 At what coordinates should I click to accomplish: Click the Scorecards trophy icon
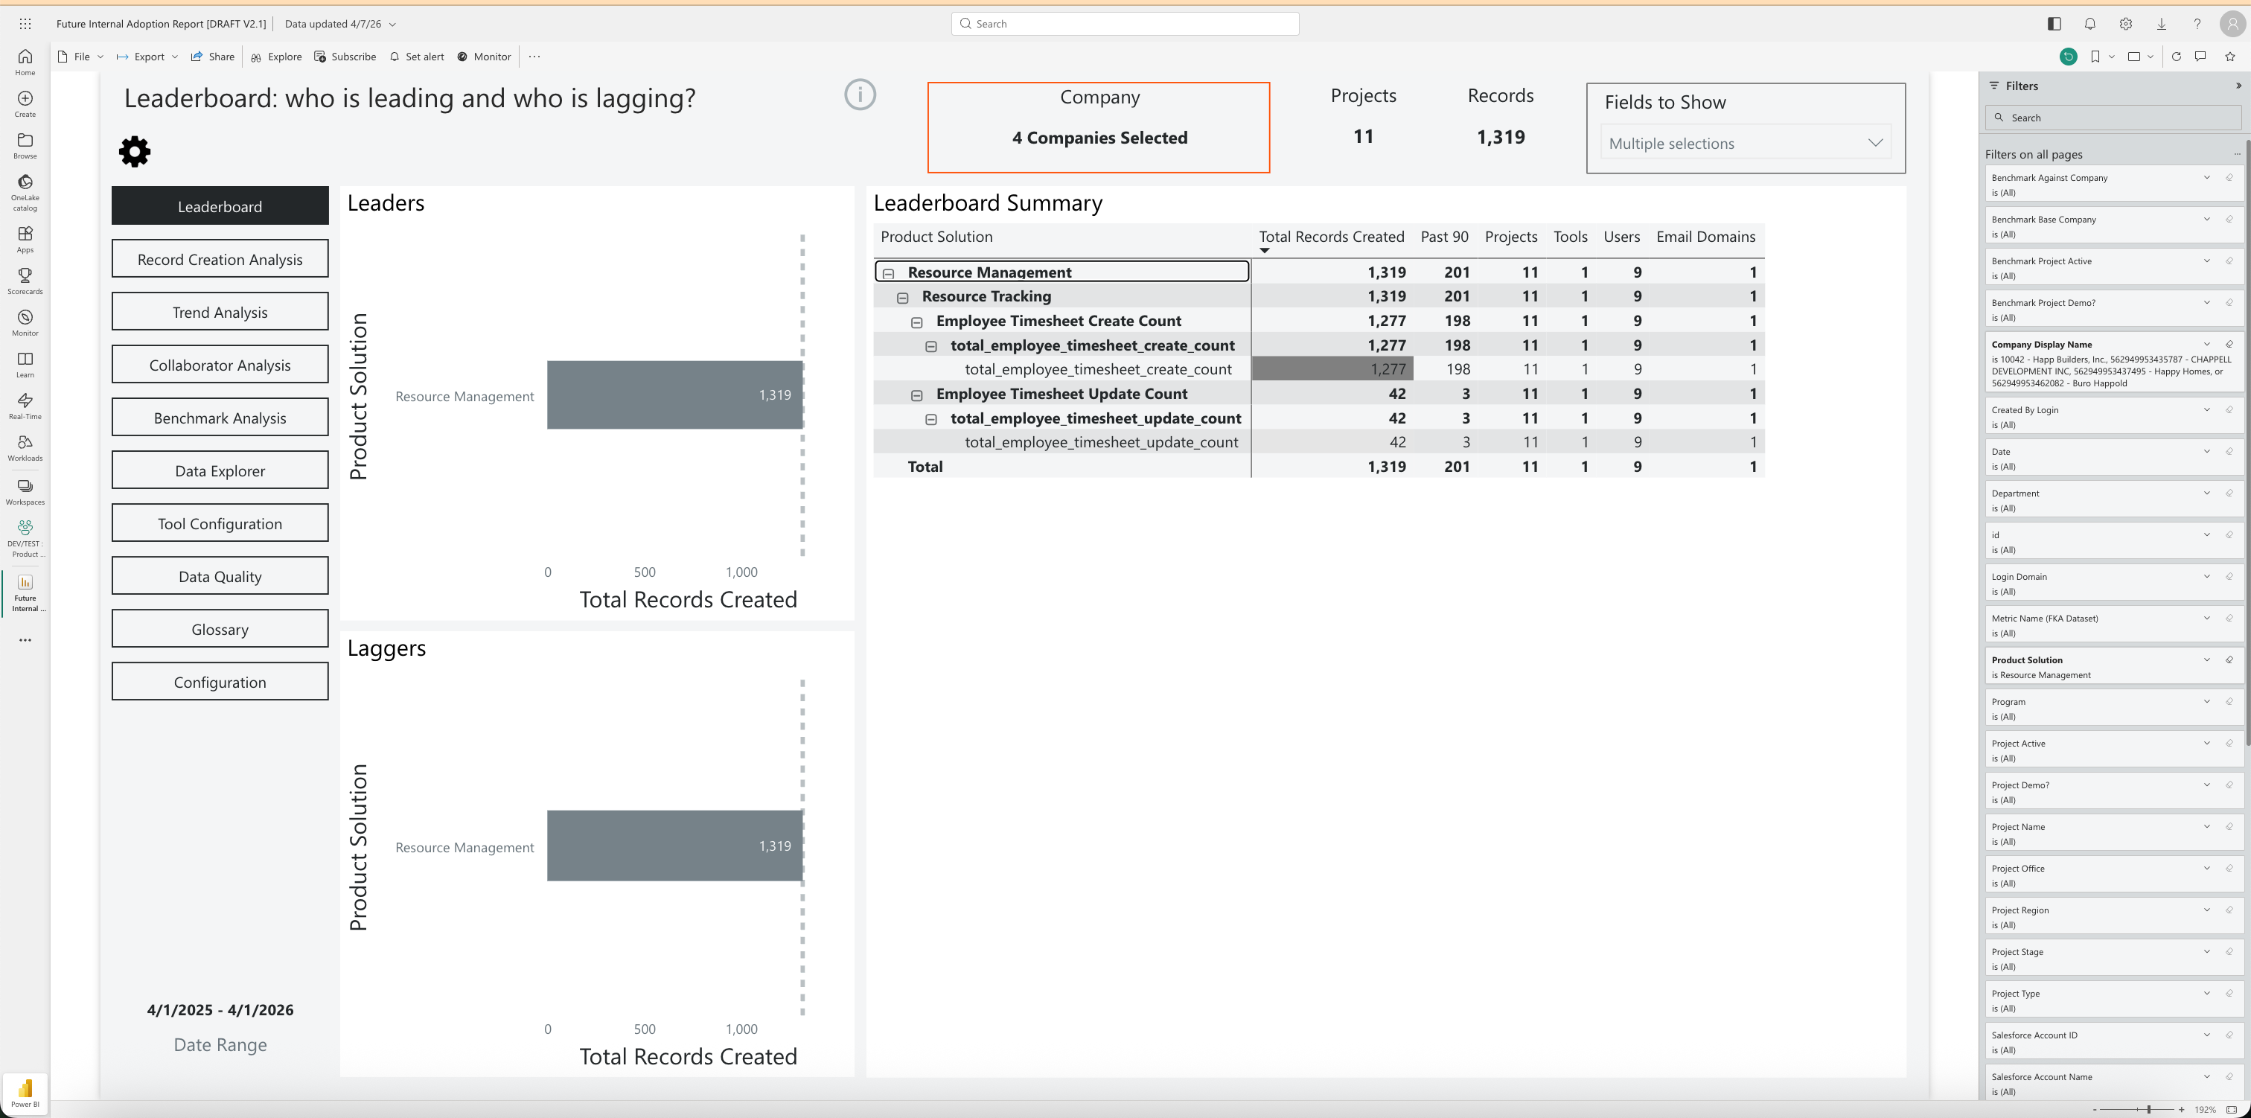25,276
